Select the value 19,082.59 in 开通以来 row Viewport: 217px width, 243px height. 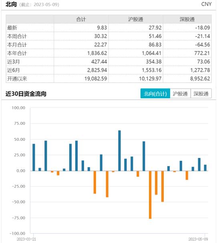point(96,79)
